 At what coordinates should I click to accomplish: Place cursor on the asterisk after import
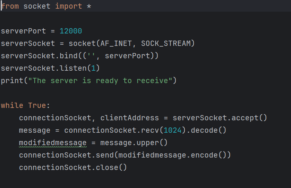pos(89,7)
